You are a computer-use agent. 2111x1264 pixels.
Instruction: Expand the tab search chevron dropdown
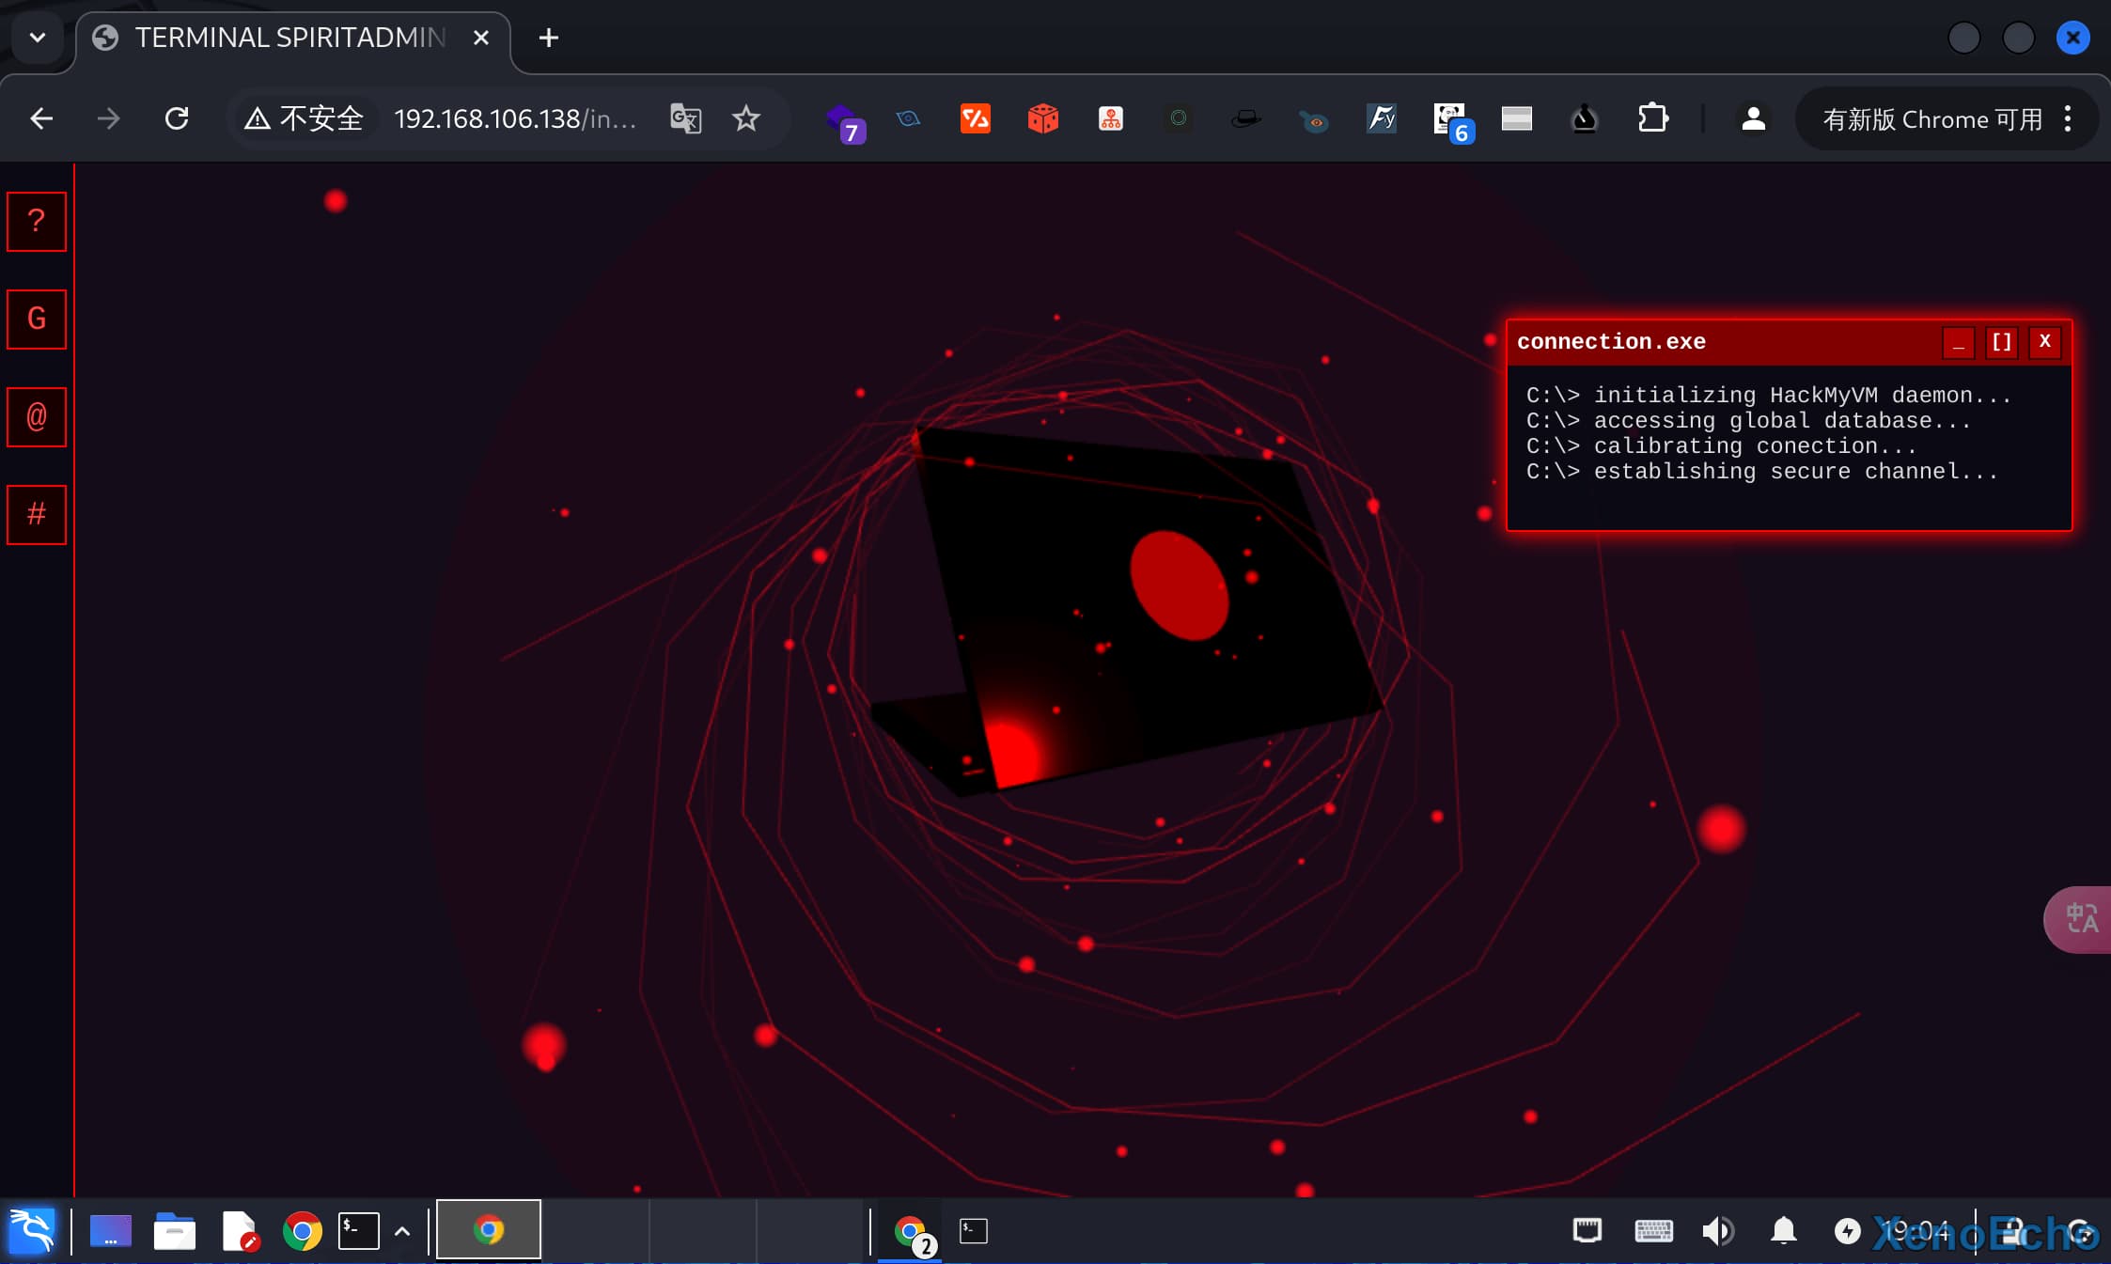38,38
